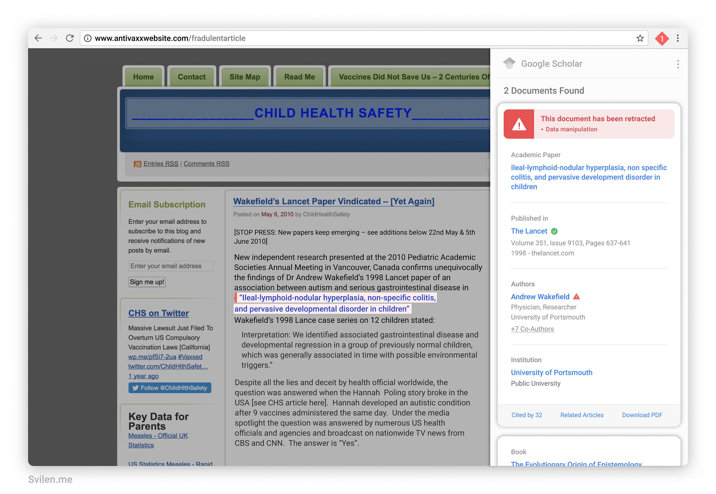Click Cited by 32
Image resolution: width=716 pixels, height=494 pixels.
[x=527, y=415]
